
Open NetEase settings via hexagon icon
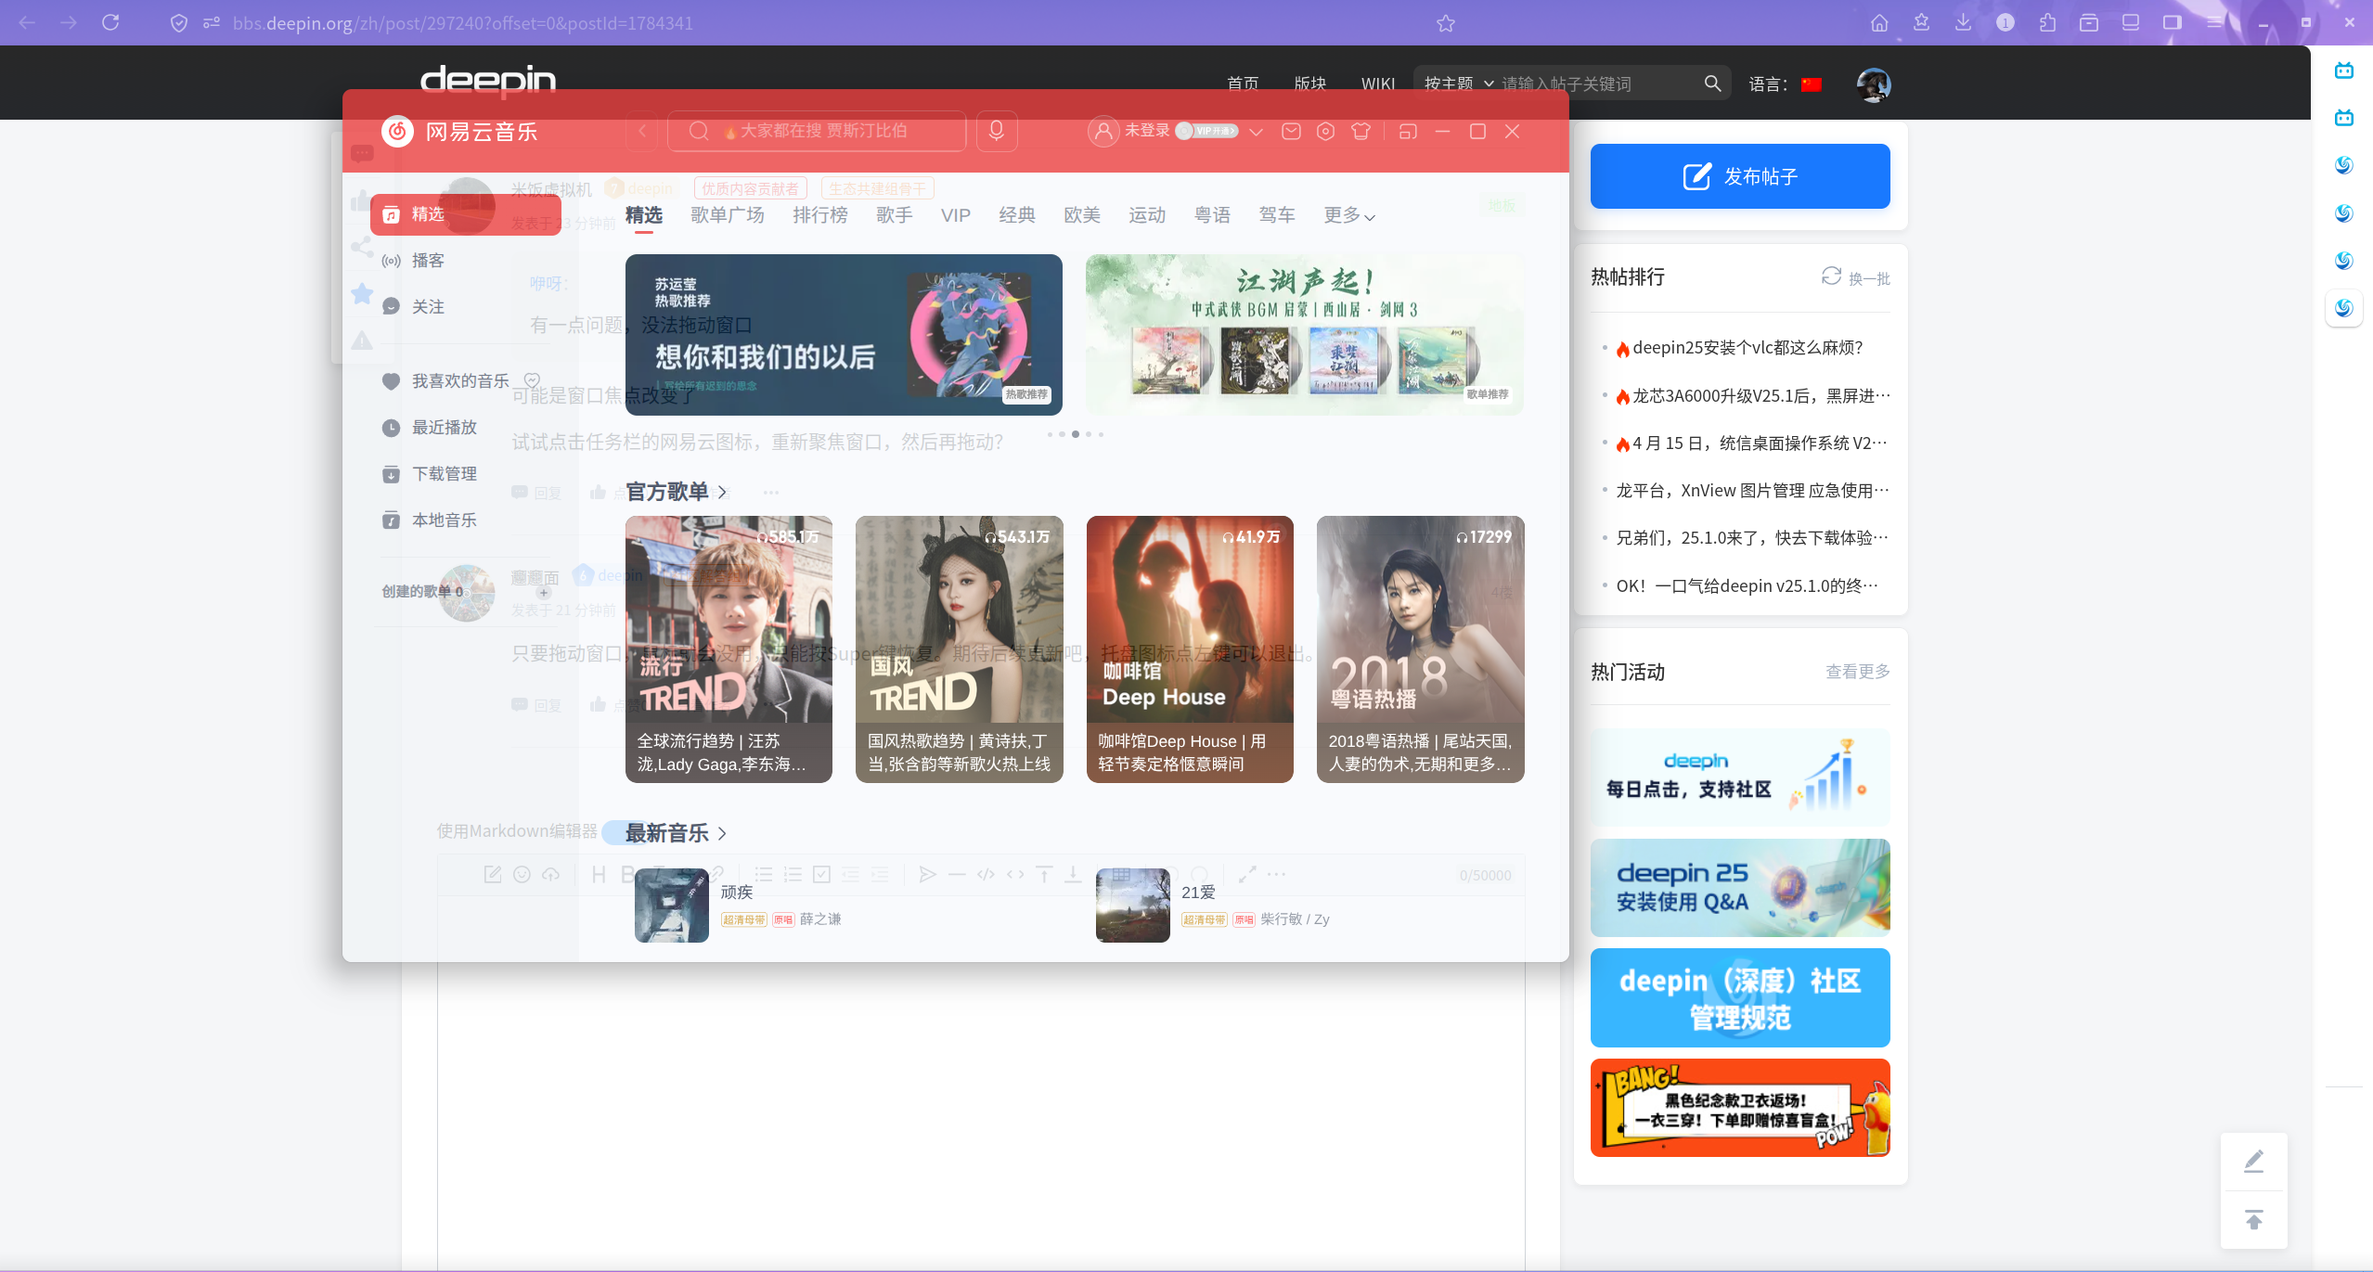(1325, 132)
